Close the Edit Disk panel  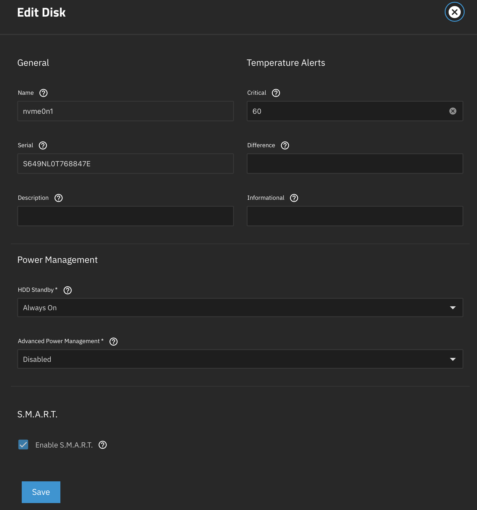point(454,12)
